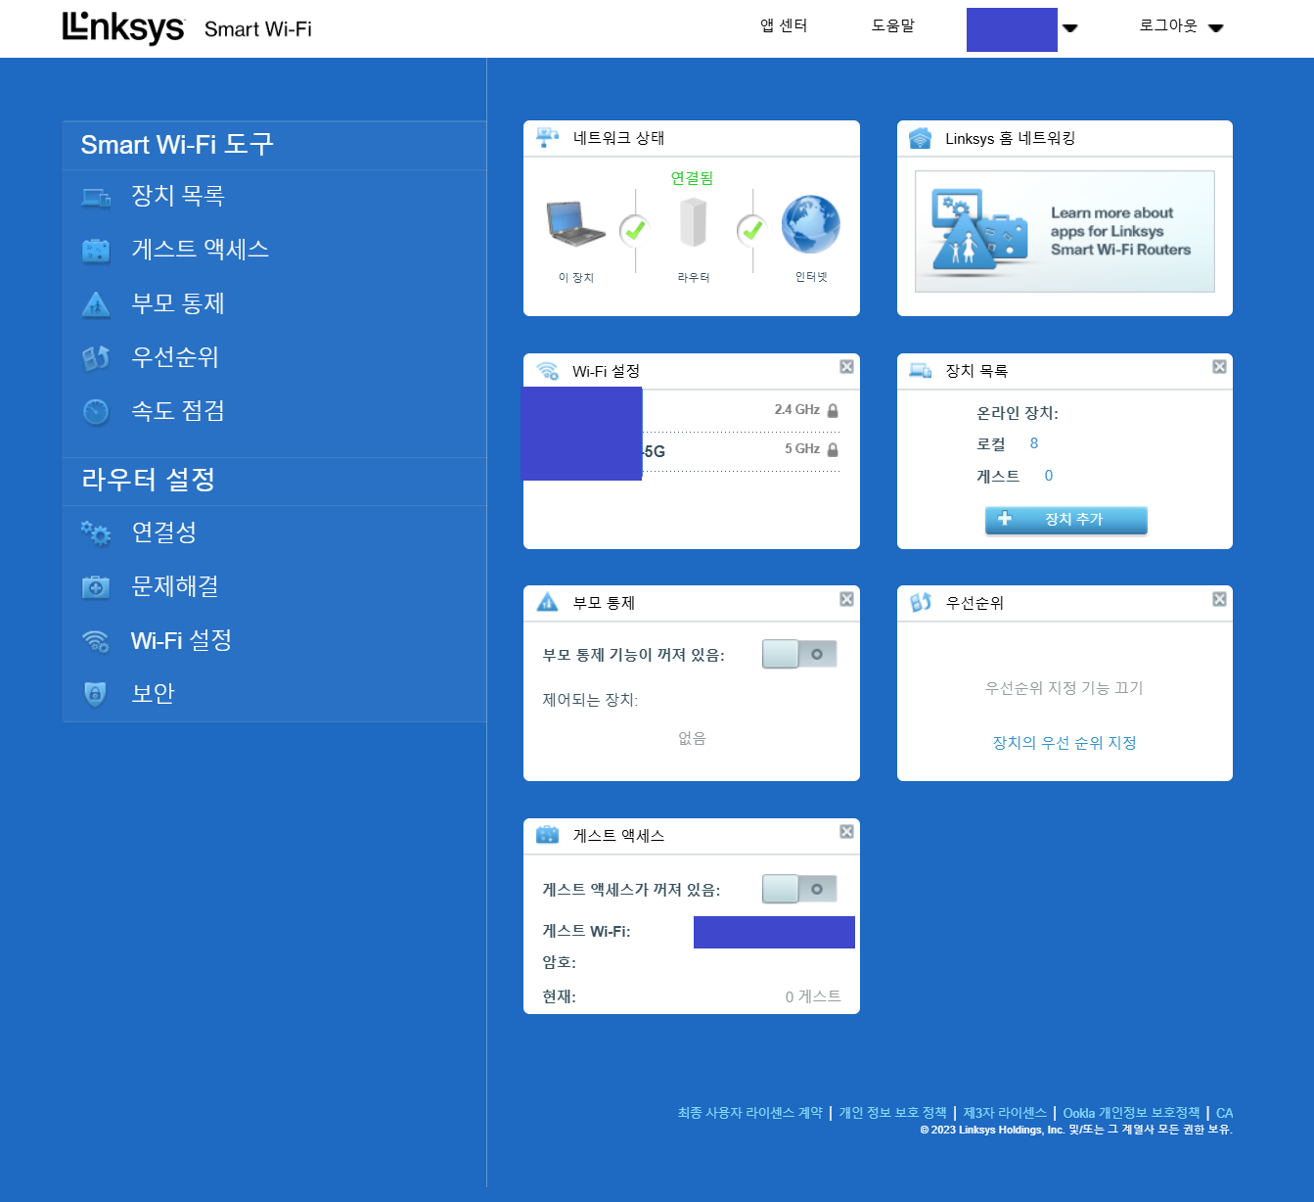Click the 우선순위 priority icon in the sidebar
The width and height of the screenshot is (1314, 1202).
(x=96, y=358)
